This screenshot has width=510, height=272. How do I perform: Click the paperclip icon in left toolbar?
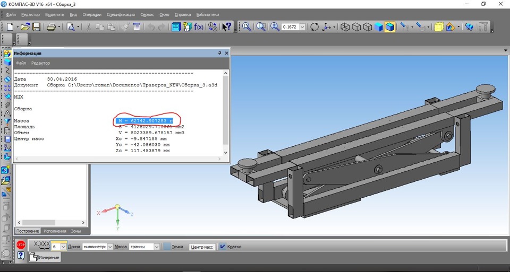pos(7,105)
